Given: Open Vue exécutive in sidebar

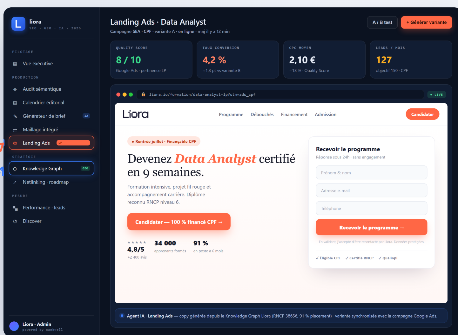Looking at the screenshot, I should 51,64.
